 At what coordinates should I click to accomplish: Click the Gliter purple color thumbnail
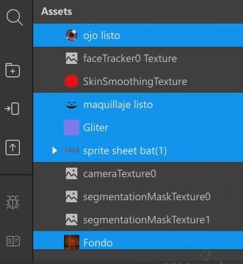71,128
